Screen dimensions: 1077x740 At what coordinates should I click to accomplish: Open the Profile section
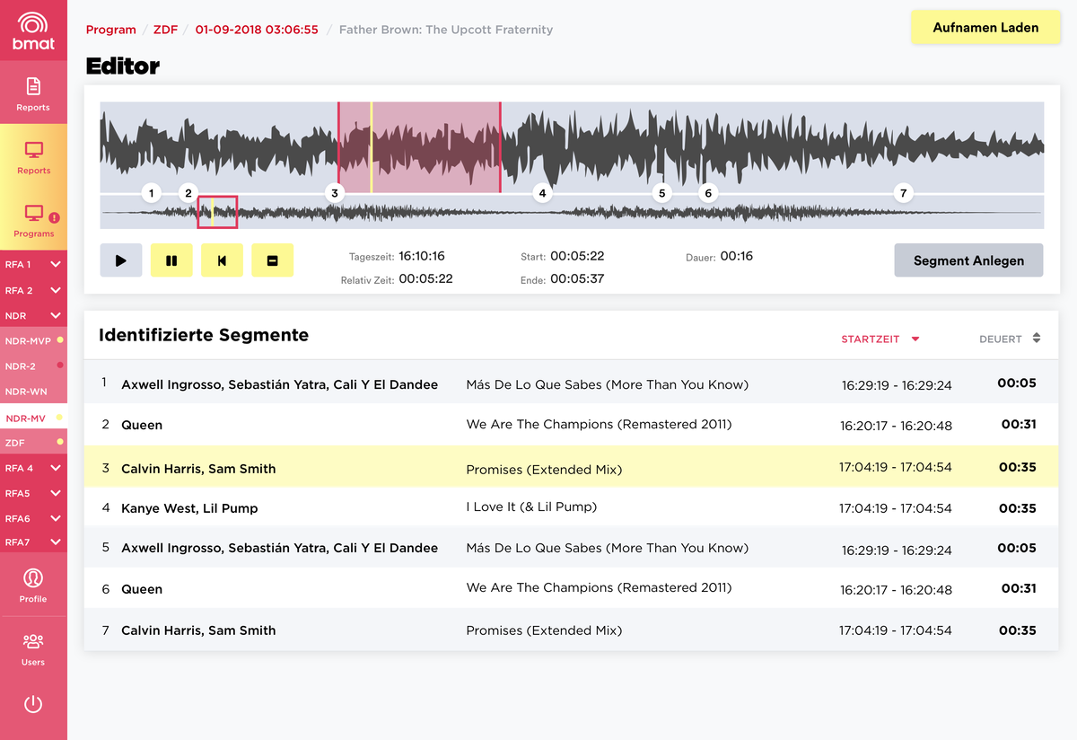pos(33,582)
